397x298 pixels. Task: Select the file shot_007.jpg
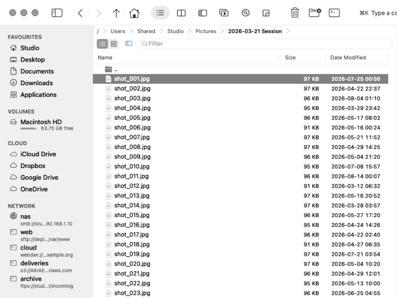point(240,137)
